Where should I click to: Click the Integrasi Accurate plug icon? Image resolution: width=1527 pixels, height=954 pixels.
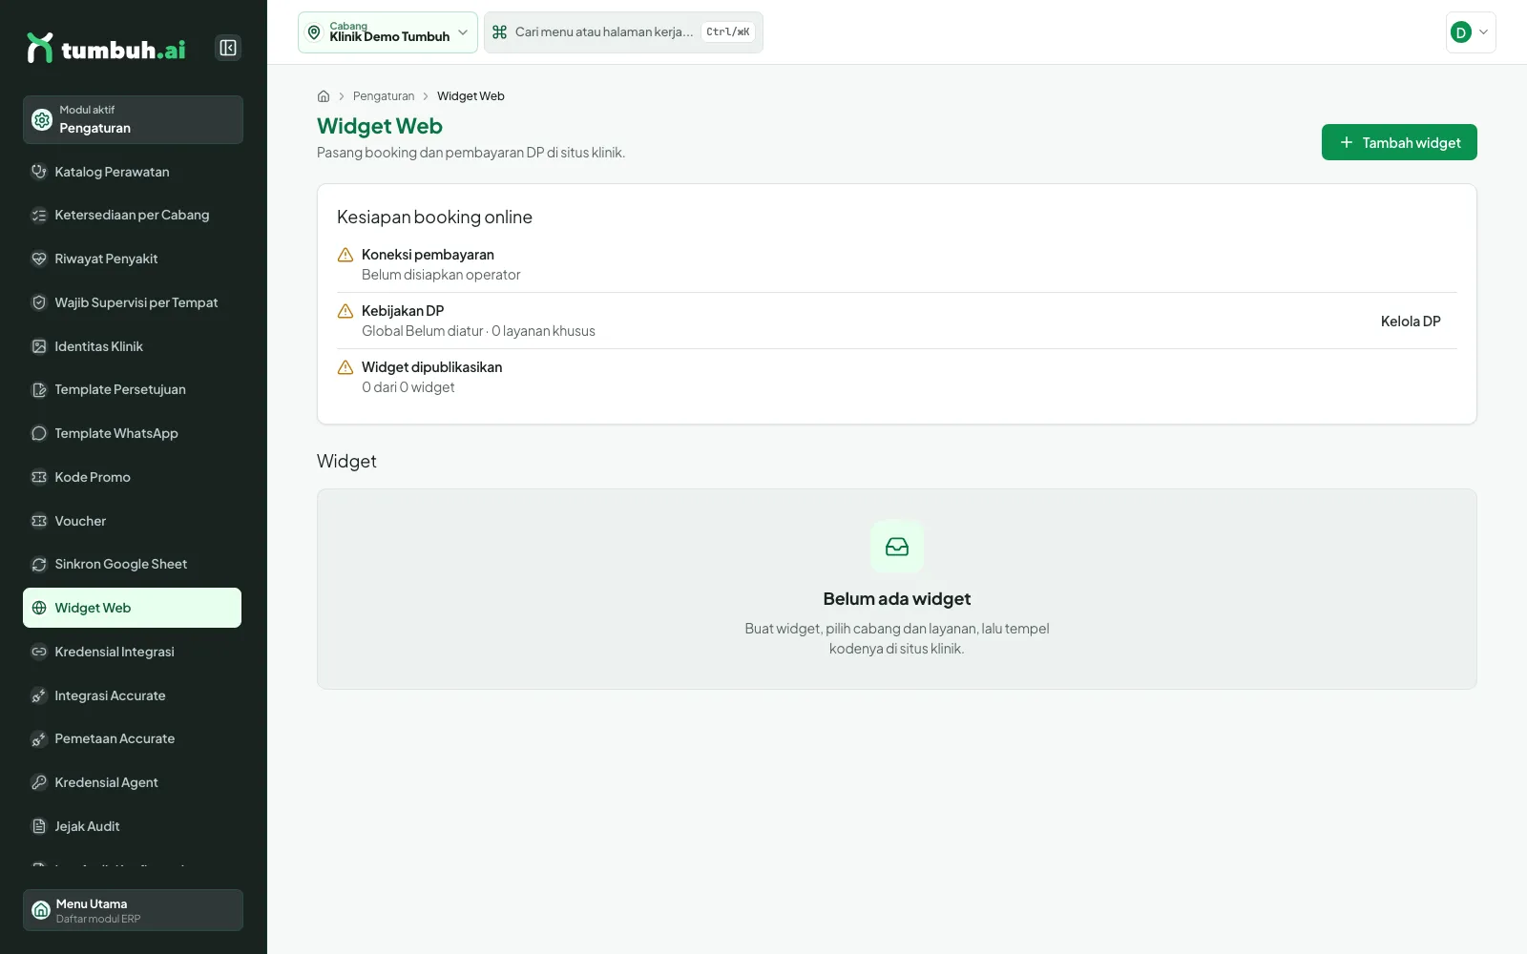click(x=39, y=695)
